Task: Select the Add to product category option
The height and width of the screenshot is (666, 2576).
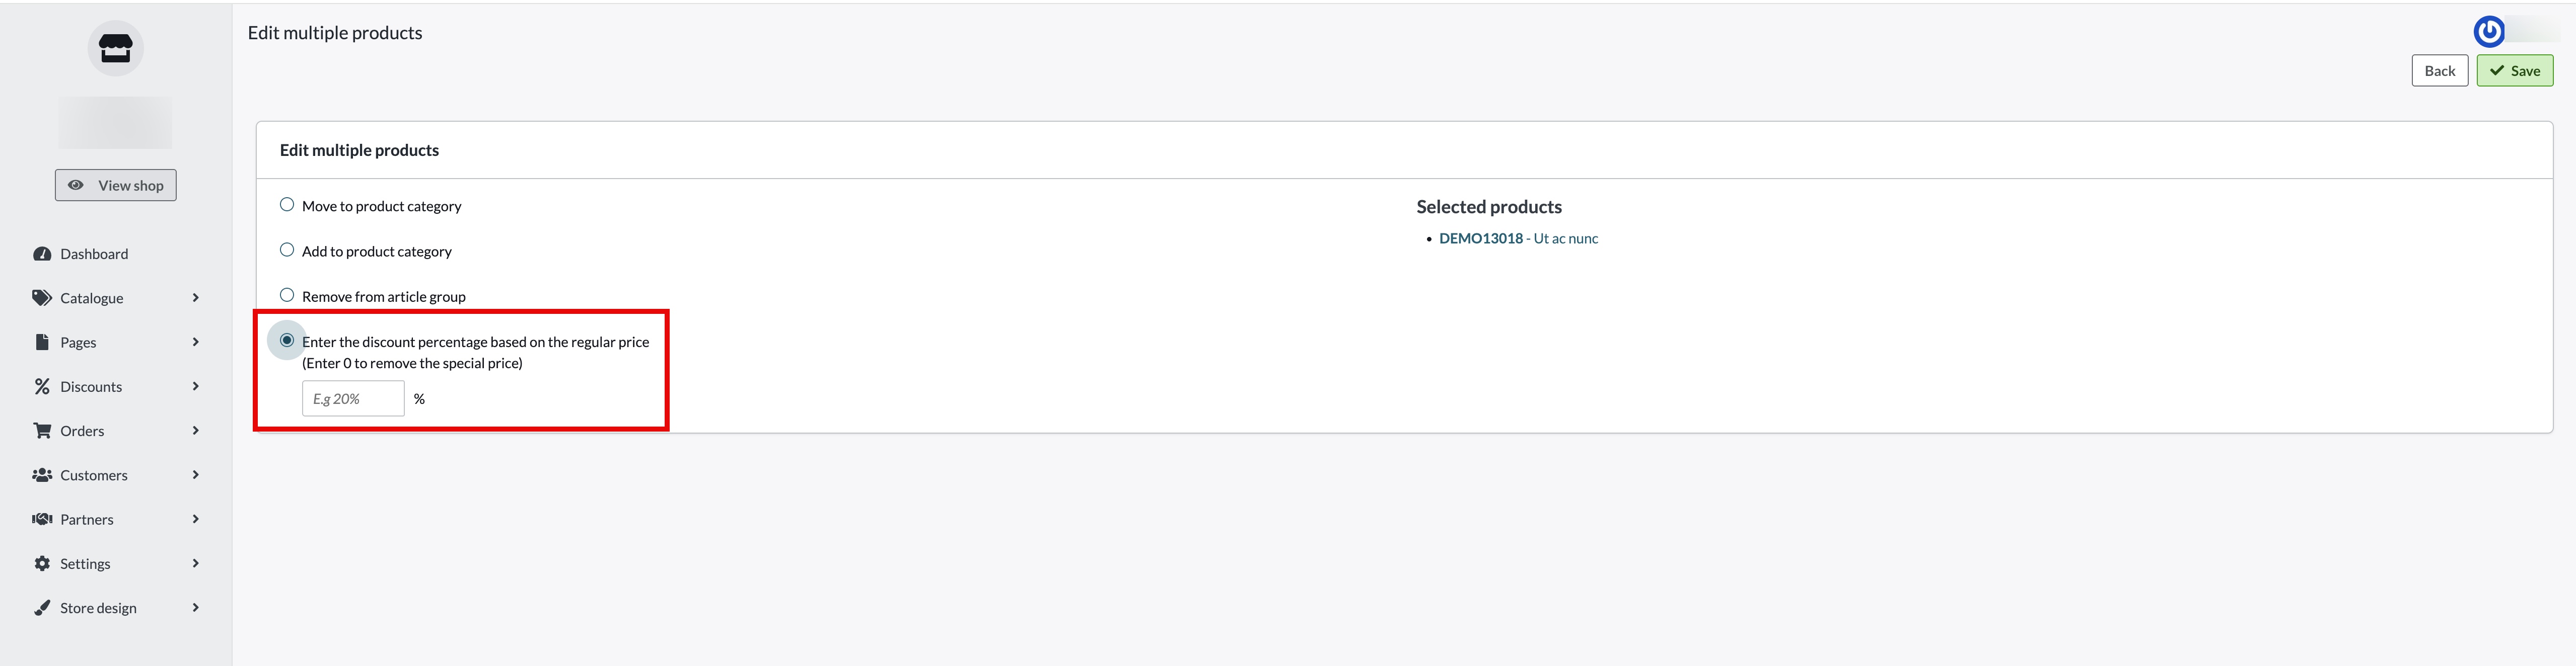Action: pyautogui.click(x=287, y=251)
